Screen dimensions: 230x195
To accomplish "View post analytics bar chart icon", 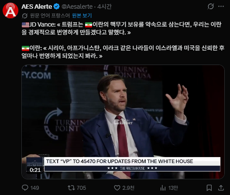I will pos(163,188).
